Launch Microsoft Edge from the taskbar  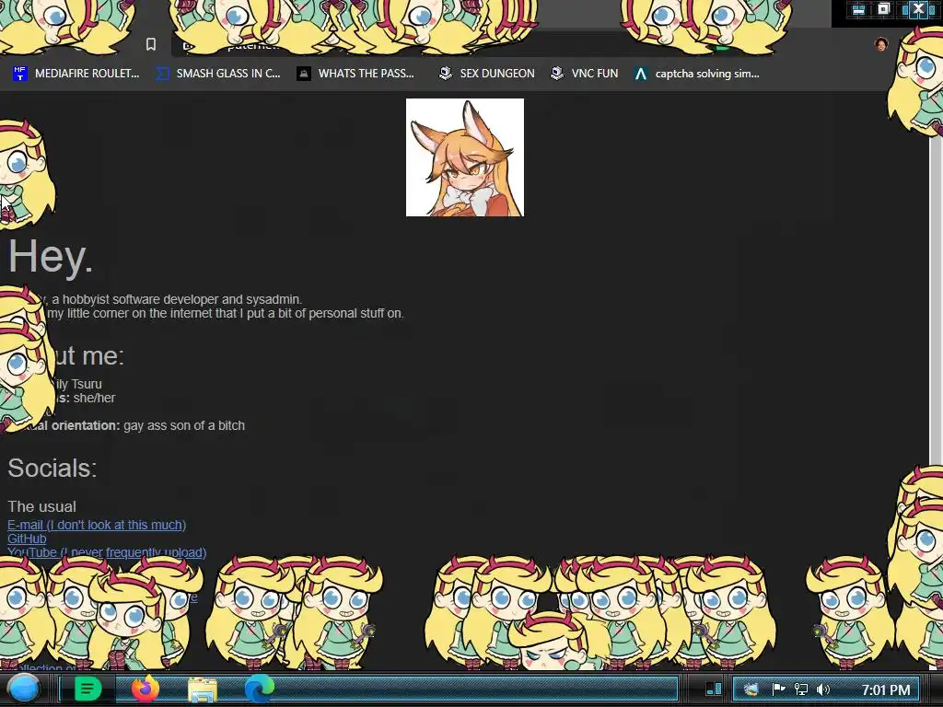pyautogui.click(x=259, y=689)
